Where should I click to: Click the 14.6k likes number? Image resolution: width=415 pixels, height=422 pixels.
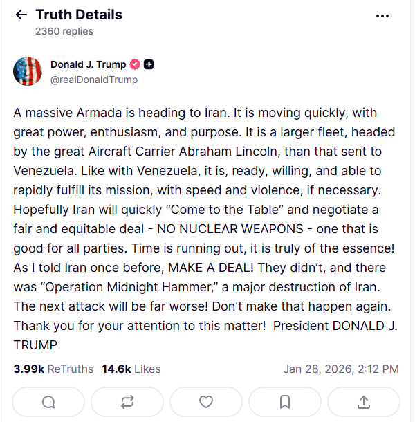click(116, 369)
